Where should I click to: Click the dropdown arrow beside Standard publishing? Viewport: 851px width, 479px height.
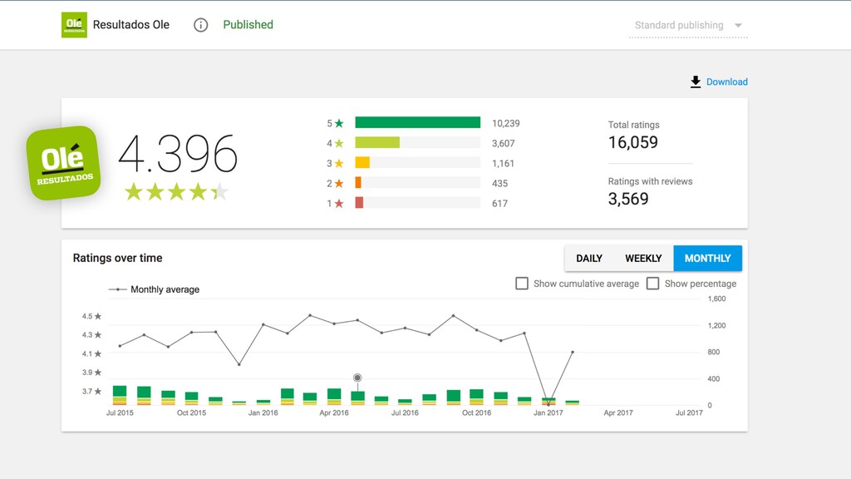pos(738,26)
